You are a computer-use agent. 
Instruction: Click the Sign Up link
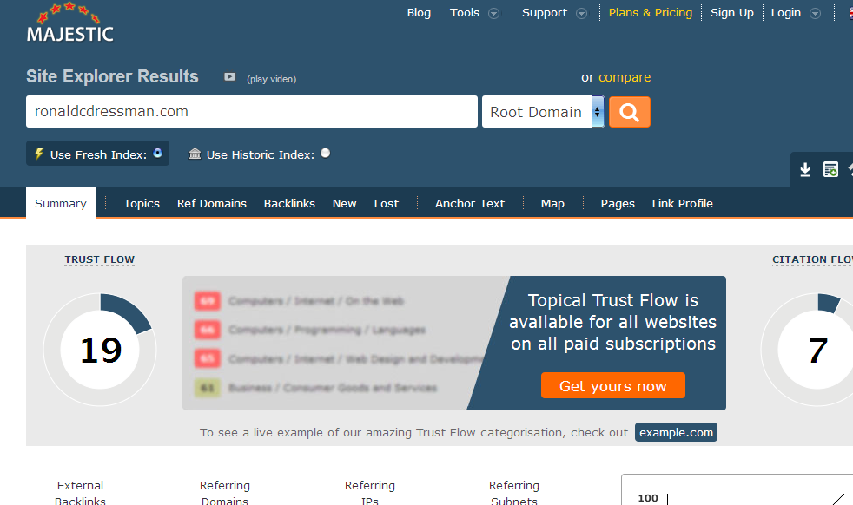[x=731, y=12]
